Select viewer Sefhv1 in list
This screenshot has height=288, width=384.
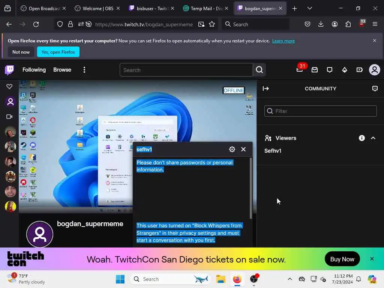(x=273, y=151)
